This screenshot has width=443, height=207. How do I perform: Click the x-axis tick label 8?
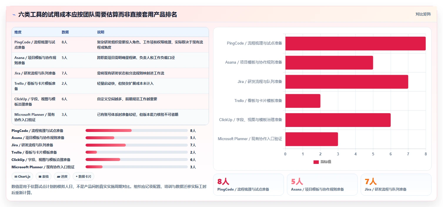(x=426, y=154)
